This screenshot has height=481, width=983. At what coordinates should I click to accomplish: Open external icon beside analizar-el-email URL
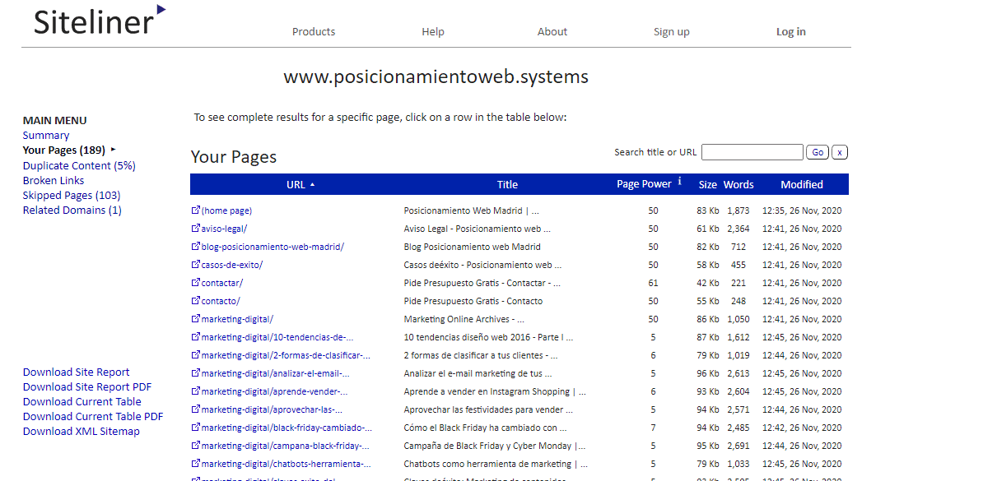pos(196,373)
